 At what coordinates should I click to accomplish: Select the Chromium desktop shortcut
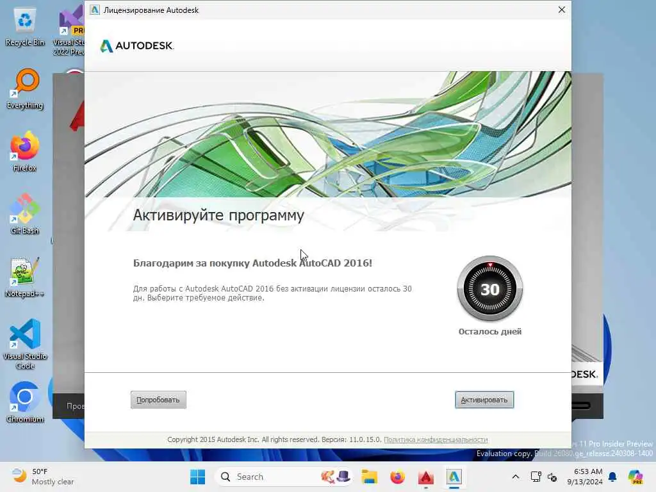coord(25,402)
